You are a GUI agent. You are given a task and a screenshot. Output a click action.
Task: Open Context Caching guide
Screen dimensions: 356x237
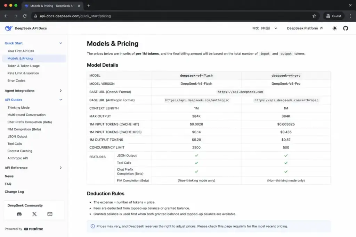pos(20,151)
